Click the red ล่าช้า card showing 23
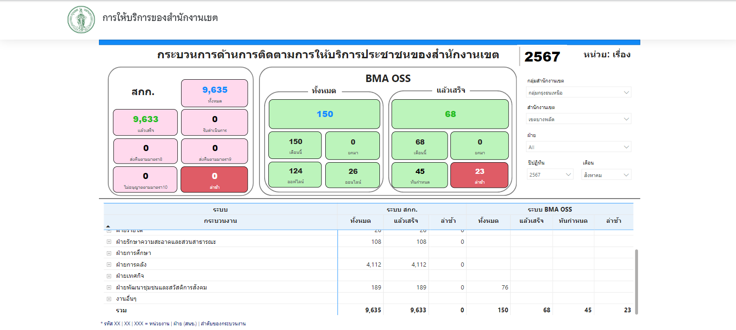Viewport: 736px width, 330px height. 479,175
